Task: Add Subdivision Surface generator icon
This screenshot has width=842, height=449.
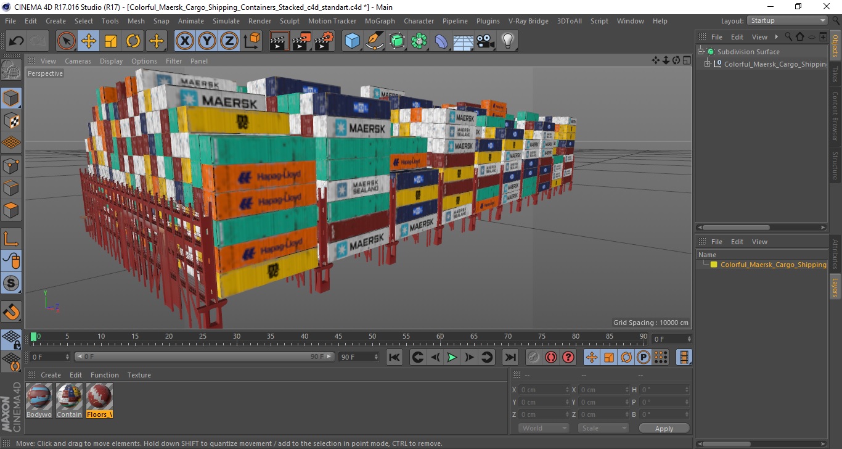Action: (x=397, y=41)
